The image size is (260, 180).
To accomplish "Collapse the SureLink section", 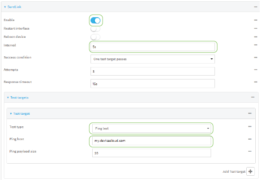I will click(x=6, y=7).
